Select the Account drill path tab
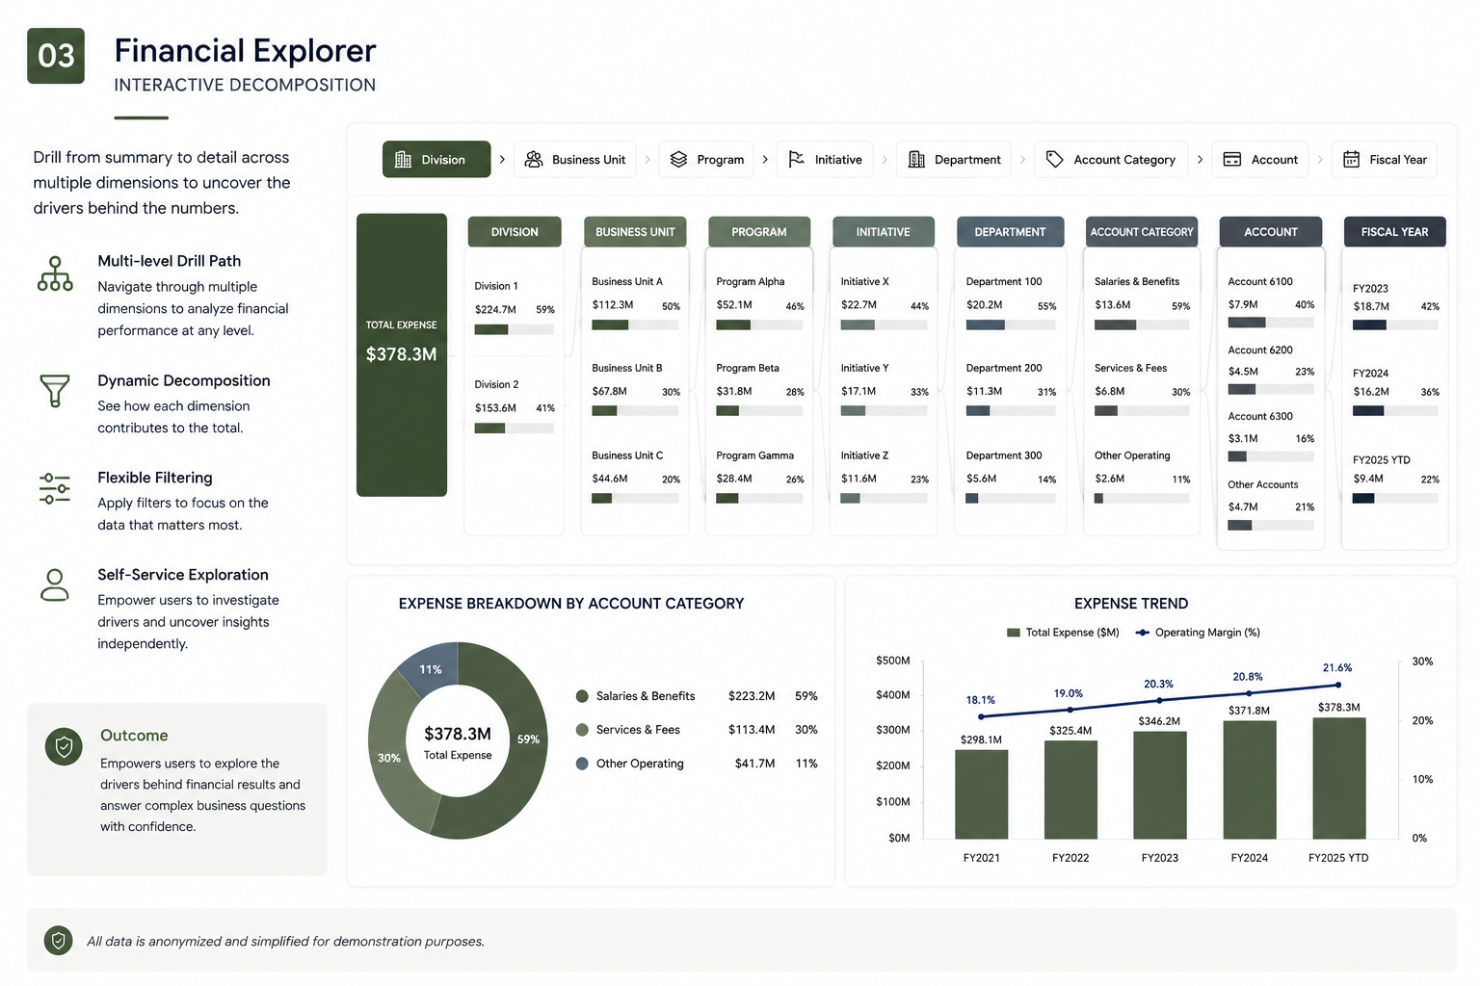 coord(1260,160)
